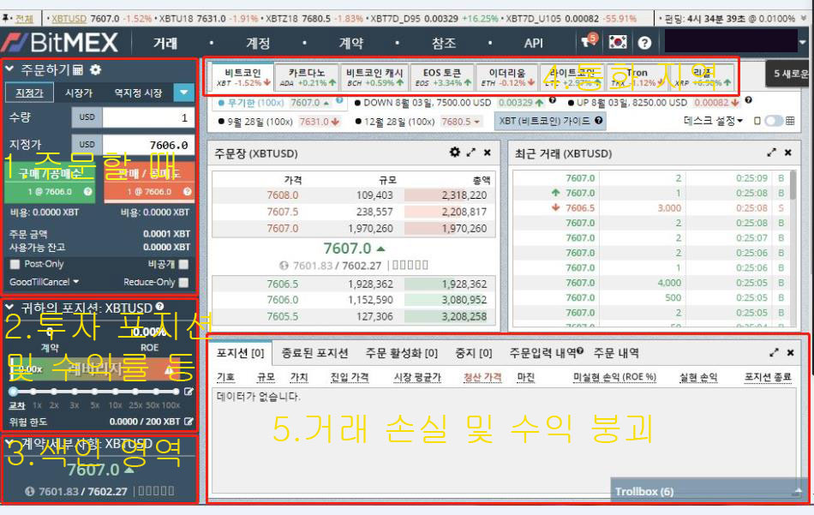
Task: Click the help icon on the green buy button
Action: [x=88, y=192]
